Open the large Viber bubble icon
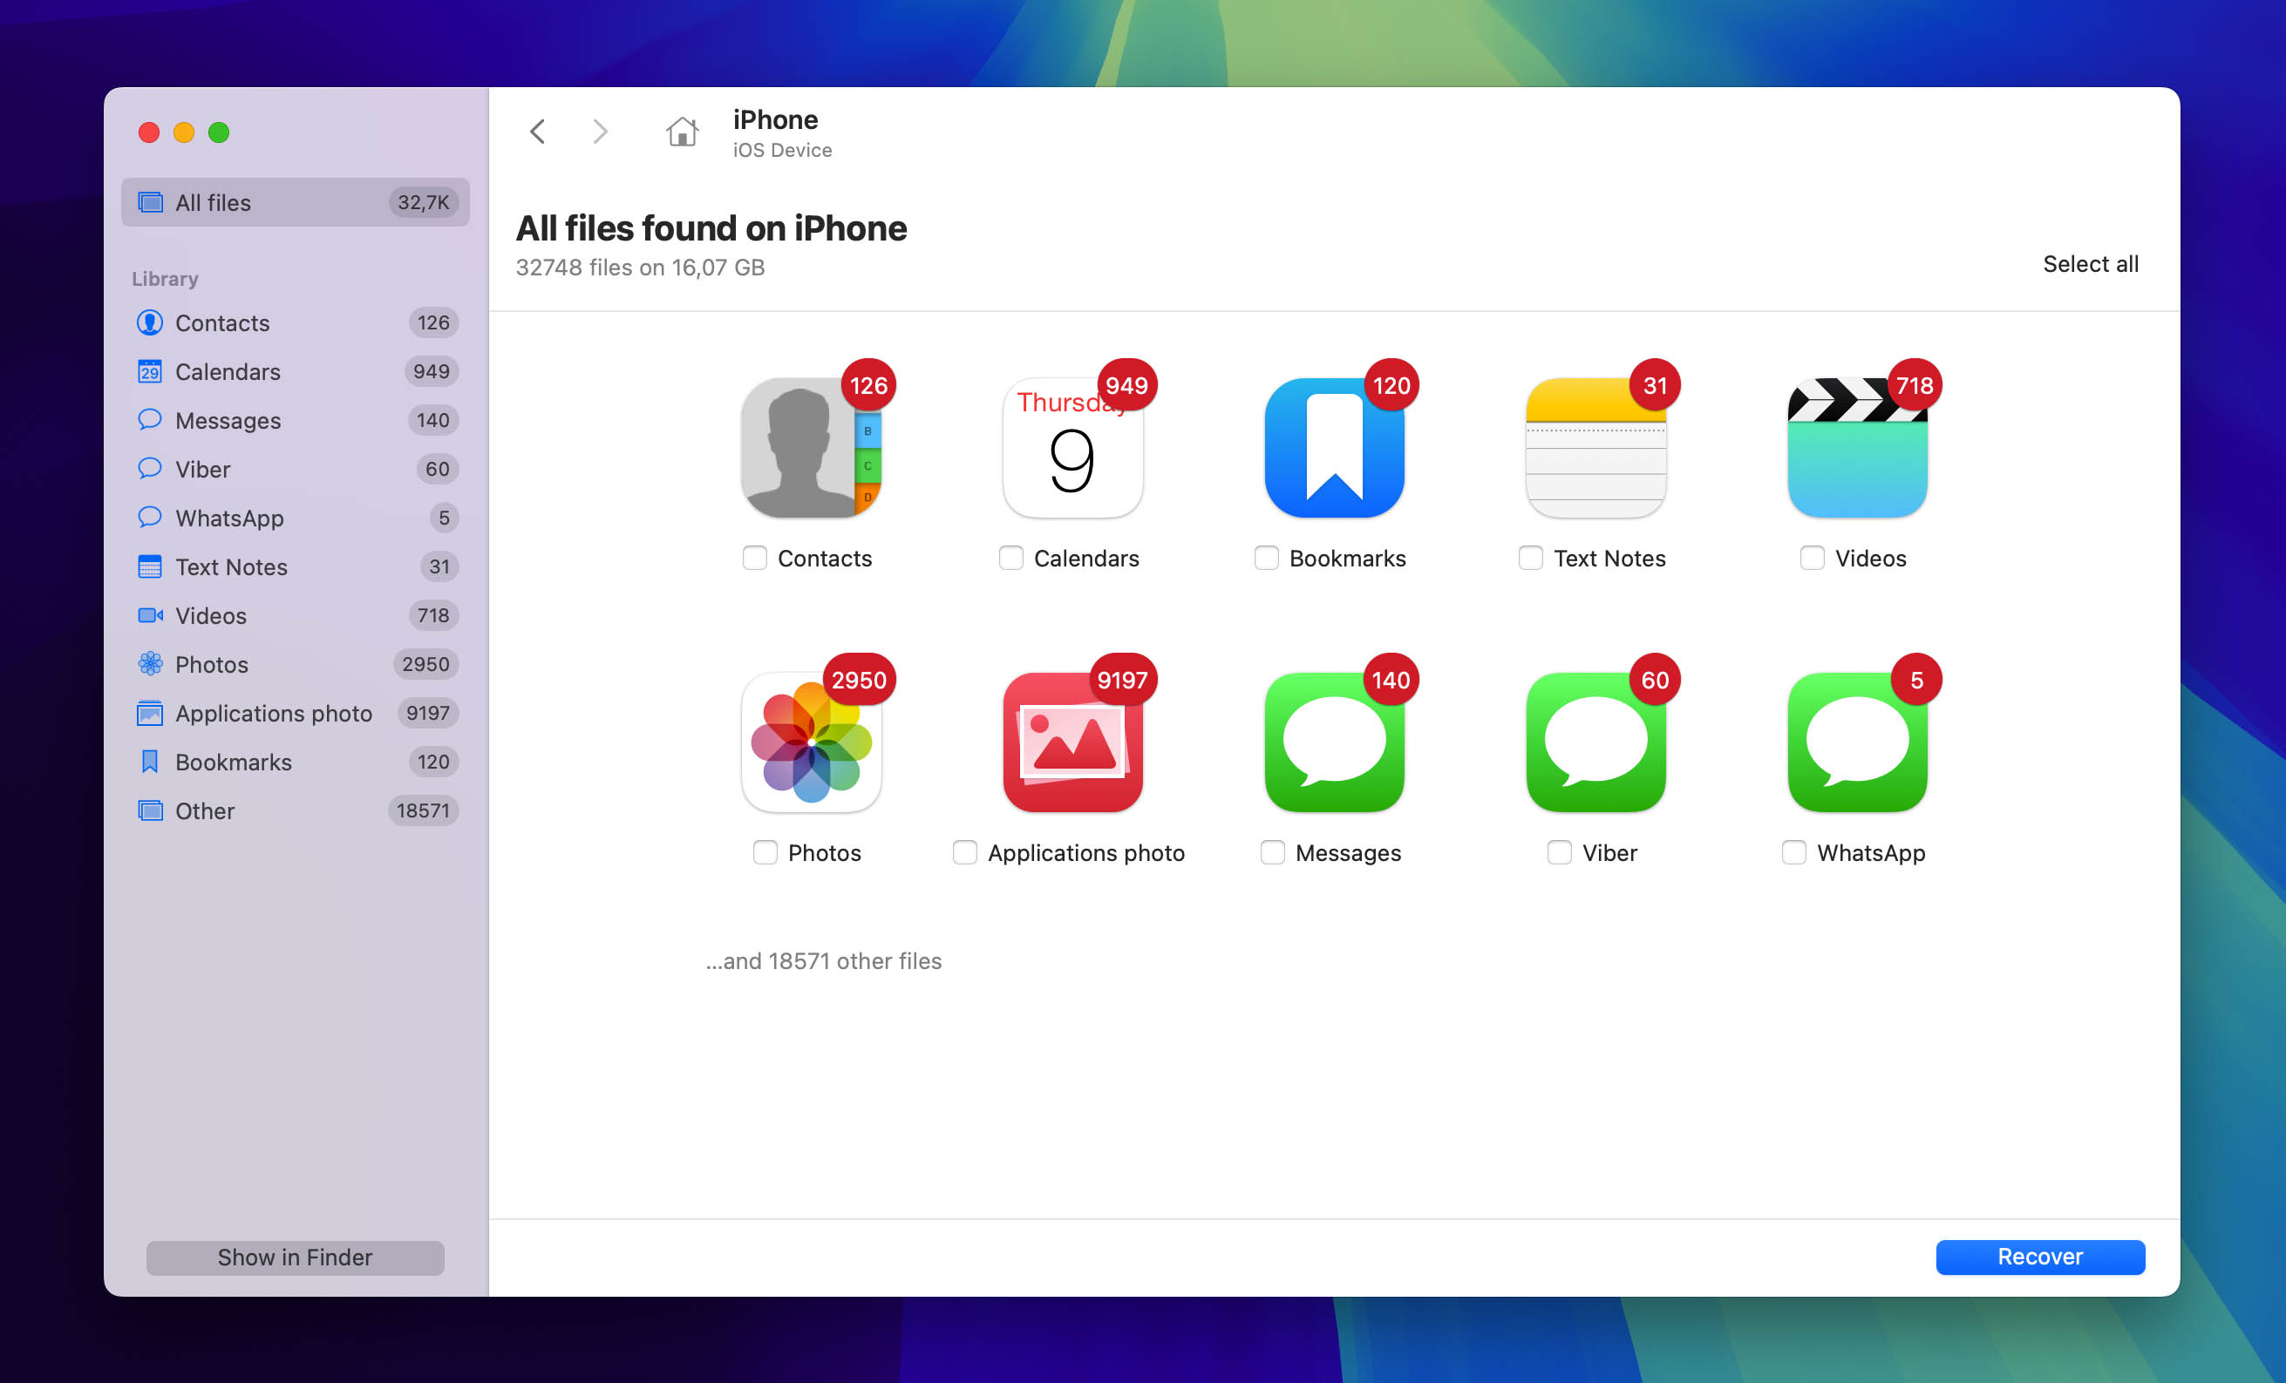The height and width of the screenshot is (1383, 2286). (x=1595, y=742)
